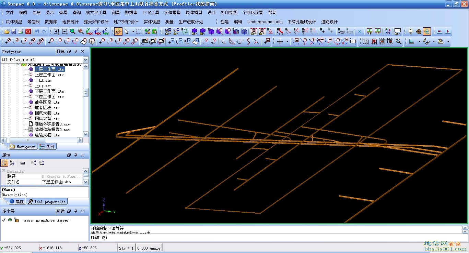
Task: Select 准备区段.dtm in the file tree
Action: 47,102
